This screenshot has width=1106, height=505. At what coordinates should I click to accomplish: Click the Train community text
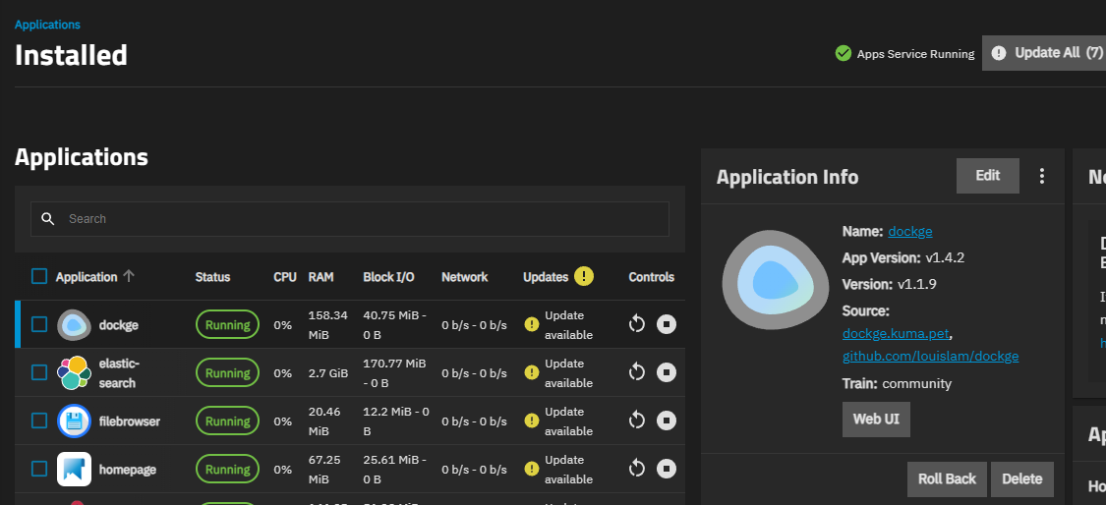[x=897, y=384]
